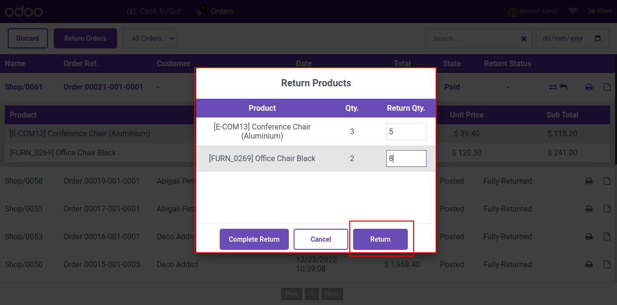This screenshot has width=617, height=305.
Task: Check the wifi connection status icon
Action: pyautogui.click(x=573, y=11)
